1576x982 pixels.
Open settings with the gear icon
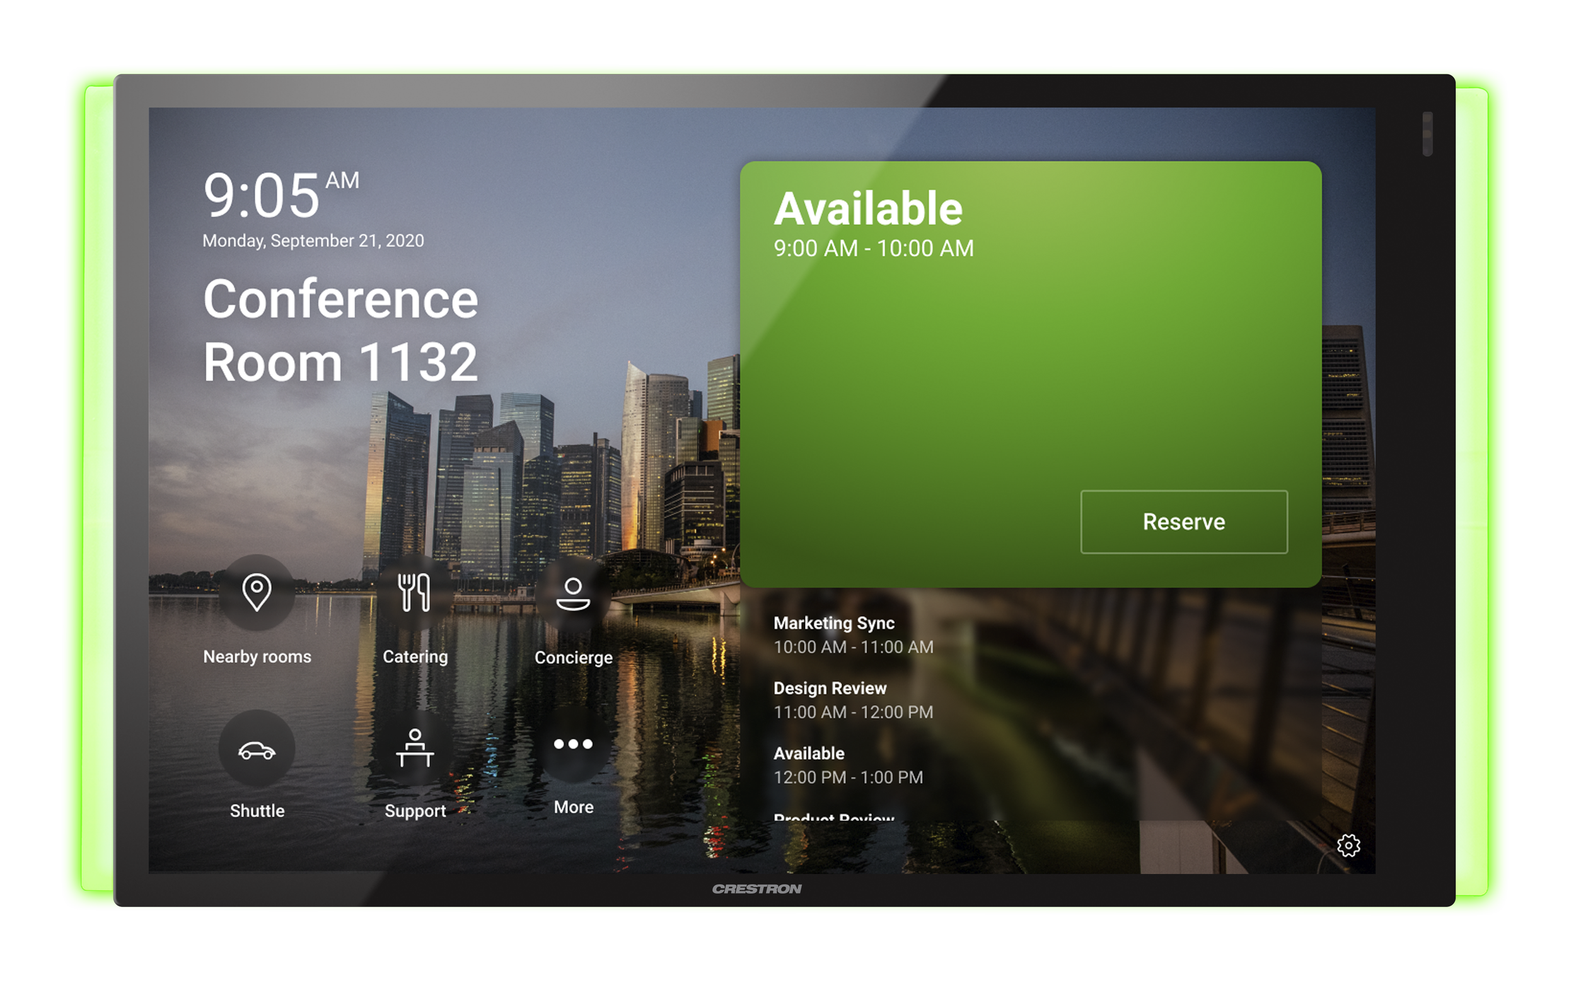point(1348,845)
